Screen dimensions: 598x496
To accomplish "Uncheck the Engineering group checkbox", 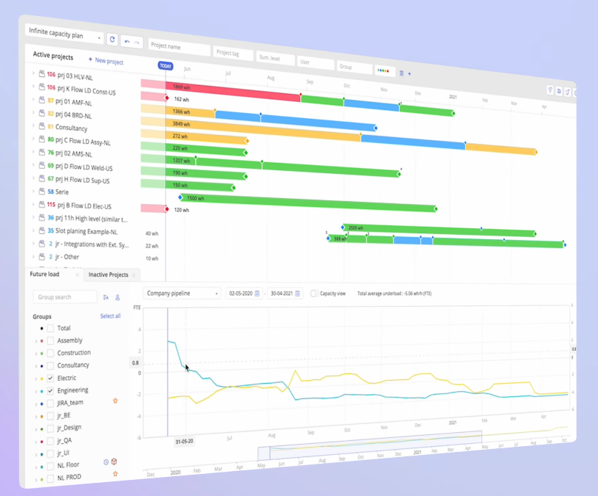I will (51, 391).
